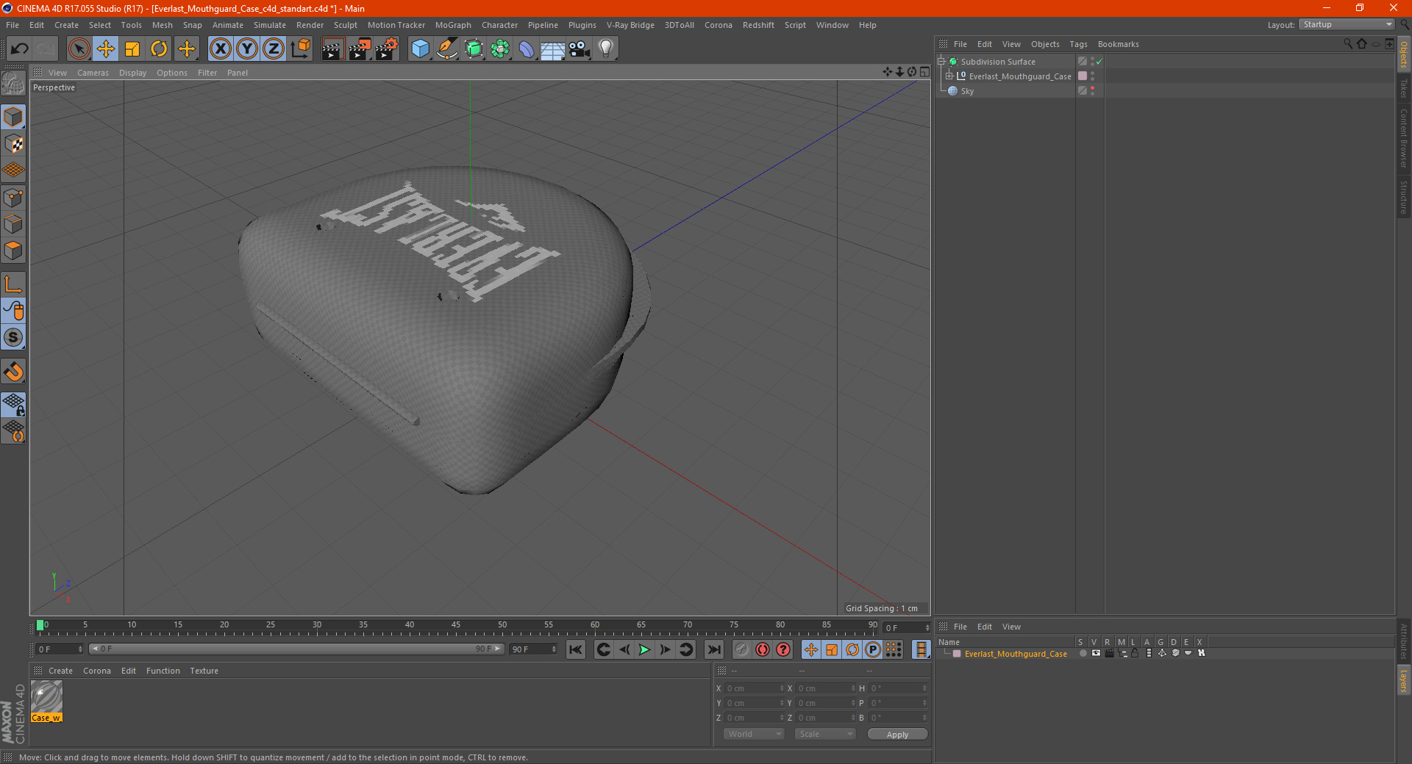Image resolution: width=1412 pixels, height=764 pixels.
Task: Select Points mode
Action: coord(13,198)
